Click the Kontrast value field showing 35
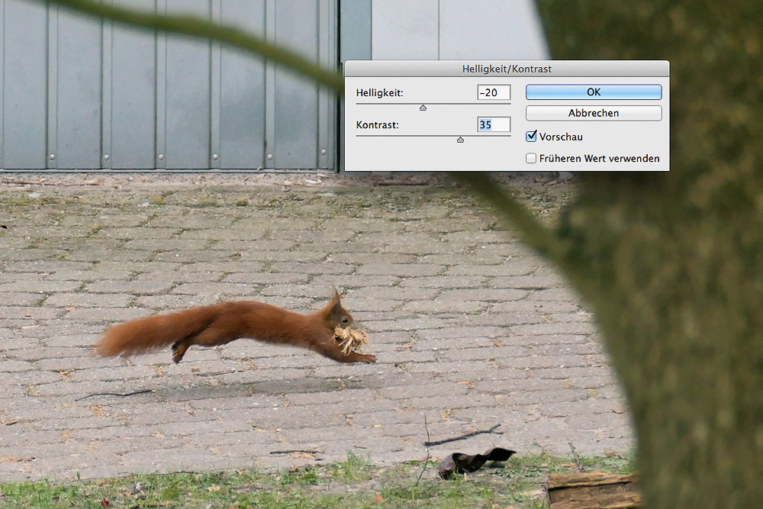This screenshot has height=509, width=763. 494,124
